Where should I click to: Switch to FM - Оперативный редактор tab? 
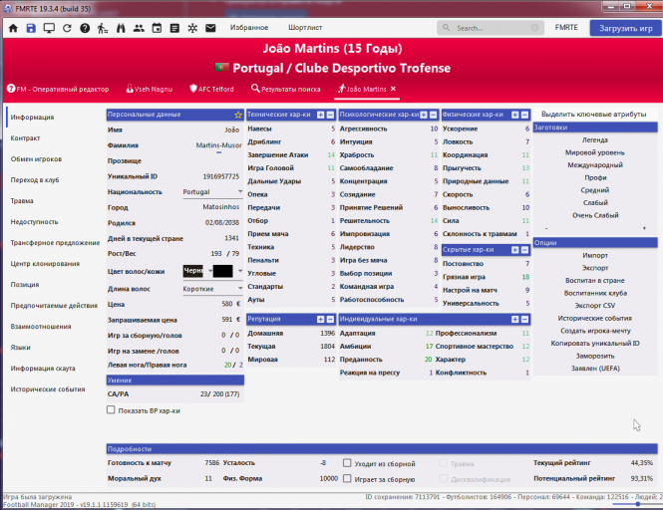[x=58, y=89]
